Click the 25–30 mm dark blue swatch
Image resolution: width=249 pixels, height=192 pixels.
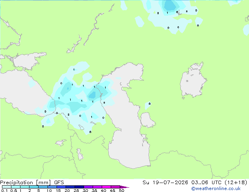pos(79,187)
